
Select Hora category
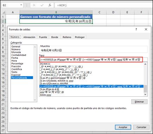tap(14, 61)
